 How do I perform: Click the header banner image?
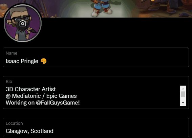[x=116, y=8]
